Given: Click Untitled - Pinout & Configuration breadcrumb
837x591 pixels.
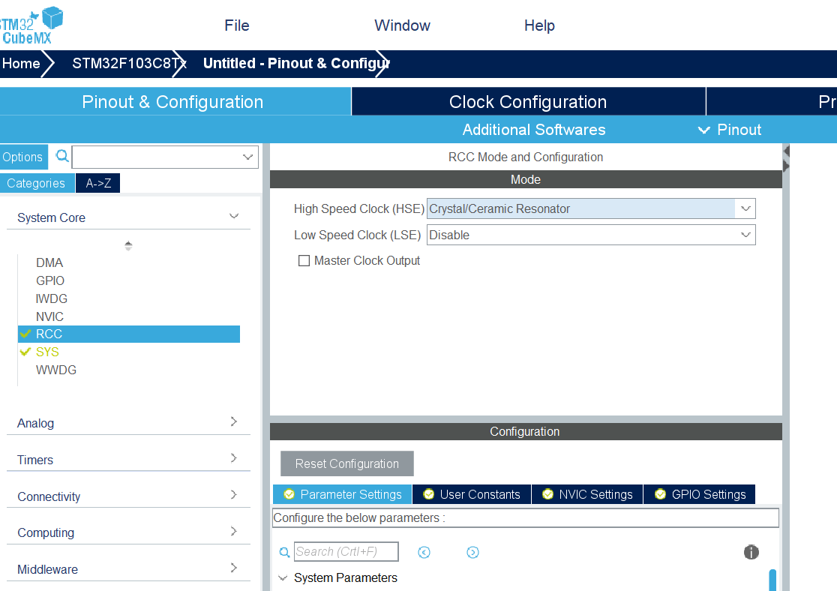Looking at the screenshot, I should coord(295,64).
